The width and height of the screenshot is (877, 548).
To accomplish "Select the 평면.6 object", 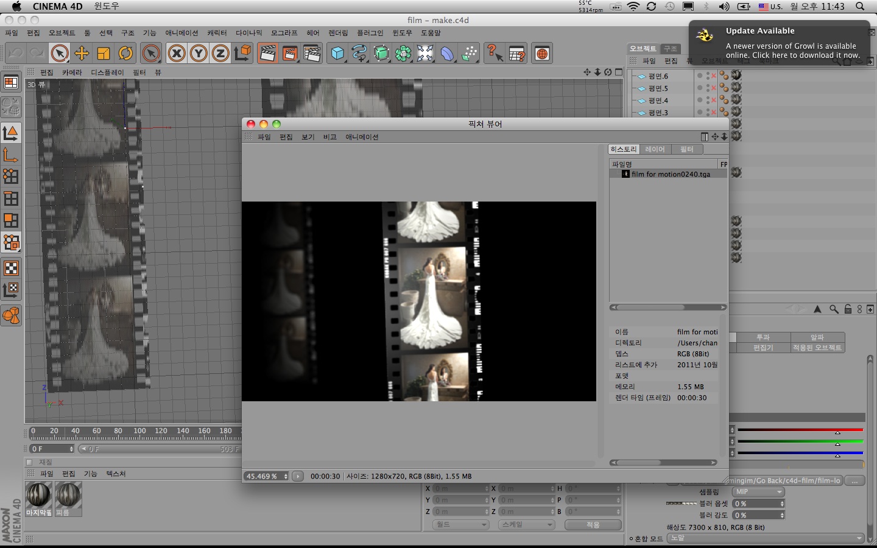I will pos(658,76).
